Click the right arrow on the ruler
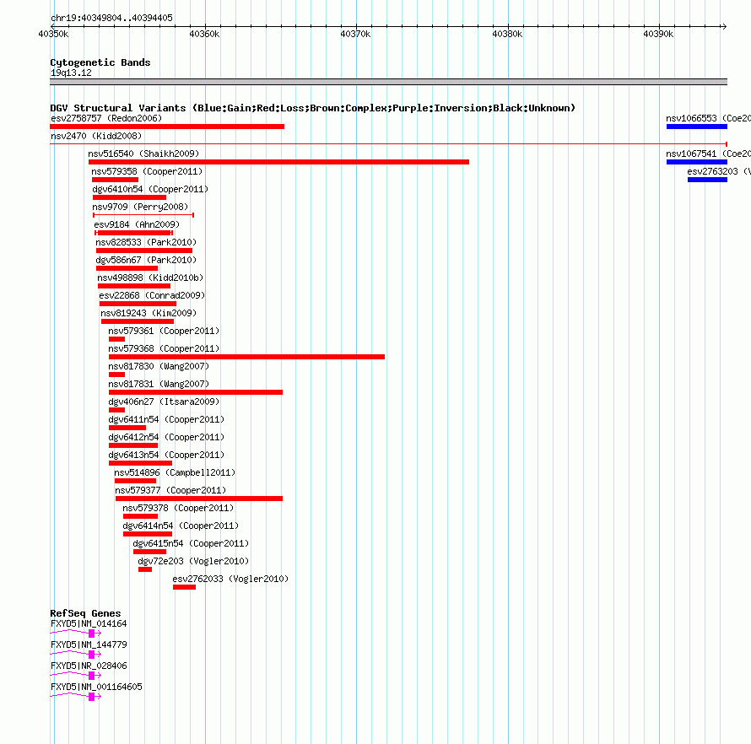The height and width of the screenshot is (744, 751). click(x=724, y=26)
